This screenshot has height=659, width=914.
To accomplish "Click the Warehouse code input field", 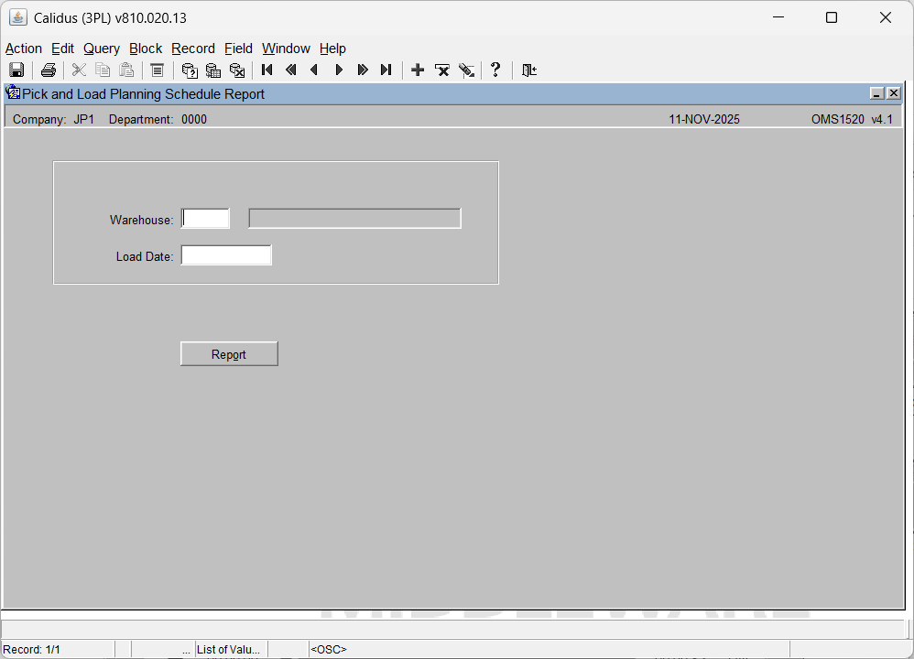I will [x=206, y=219].
